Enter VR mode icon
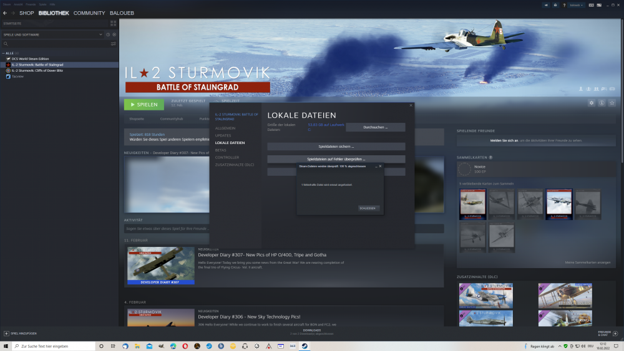 tap(592, 5)
